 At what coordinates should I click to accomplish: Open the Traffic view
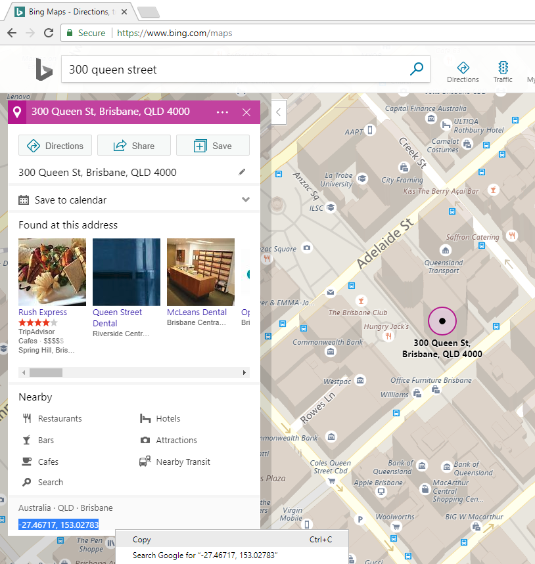[x=503, y=72]
